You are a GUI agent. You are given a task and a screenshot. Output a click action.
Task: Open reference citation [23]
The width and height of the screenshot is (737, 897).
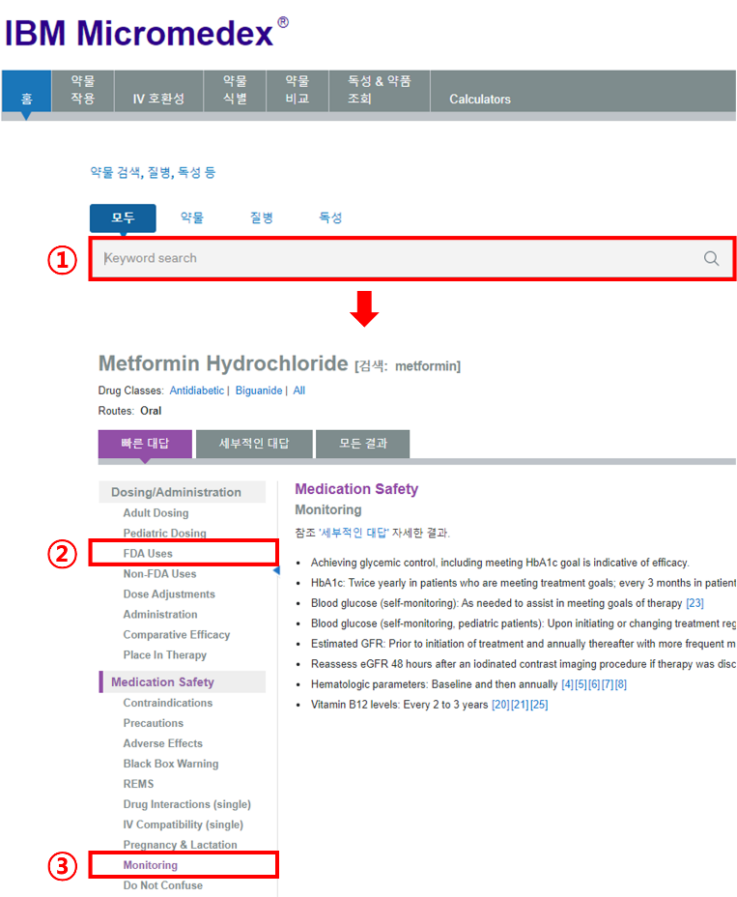tap(694, 603)
